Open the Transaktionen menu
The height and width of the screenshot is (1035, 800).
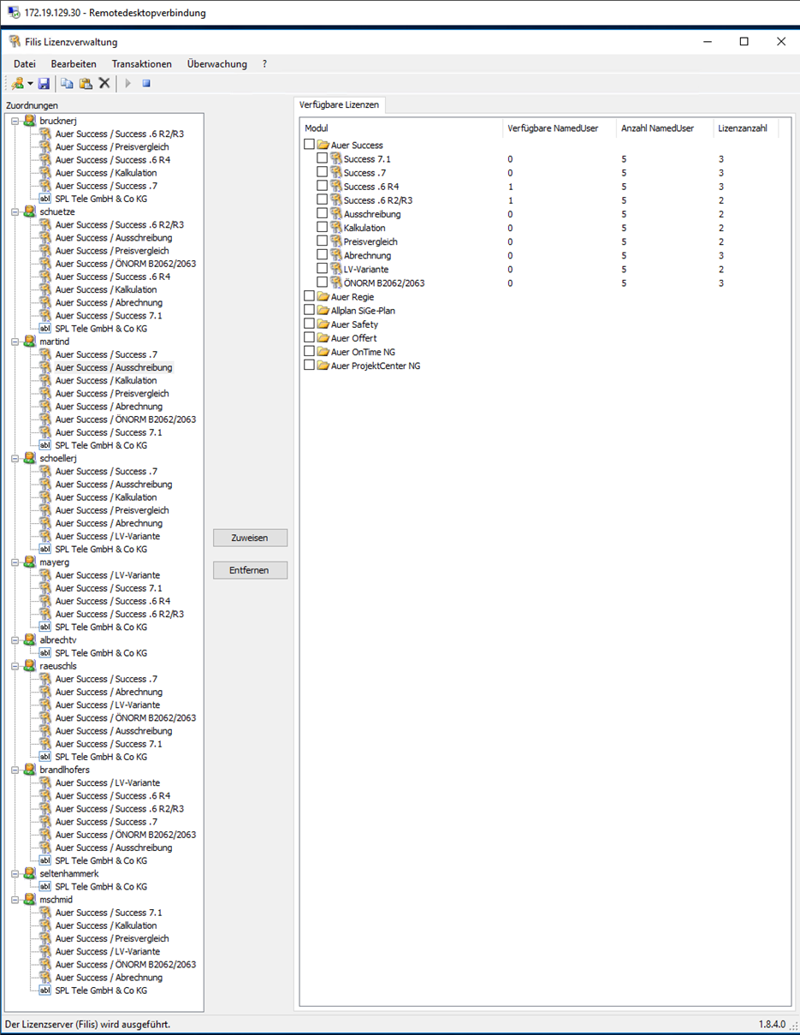tap(141, 64)
